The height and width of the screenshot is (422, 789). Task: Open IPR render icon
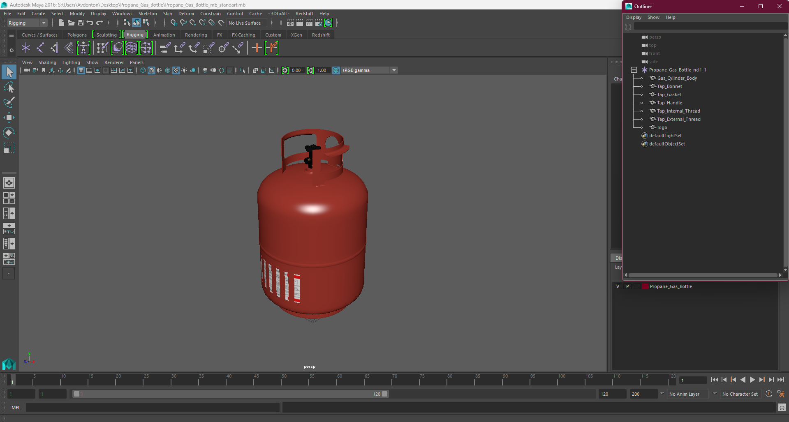point(309,23)
